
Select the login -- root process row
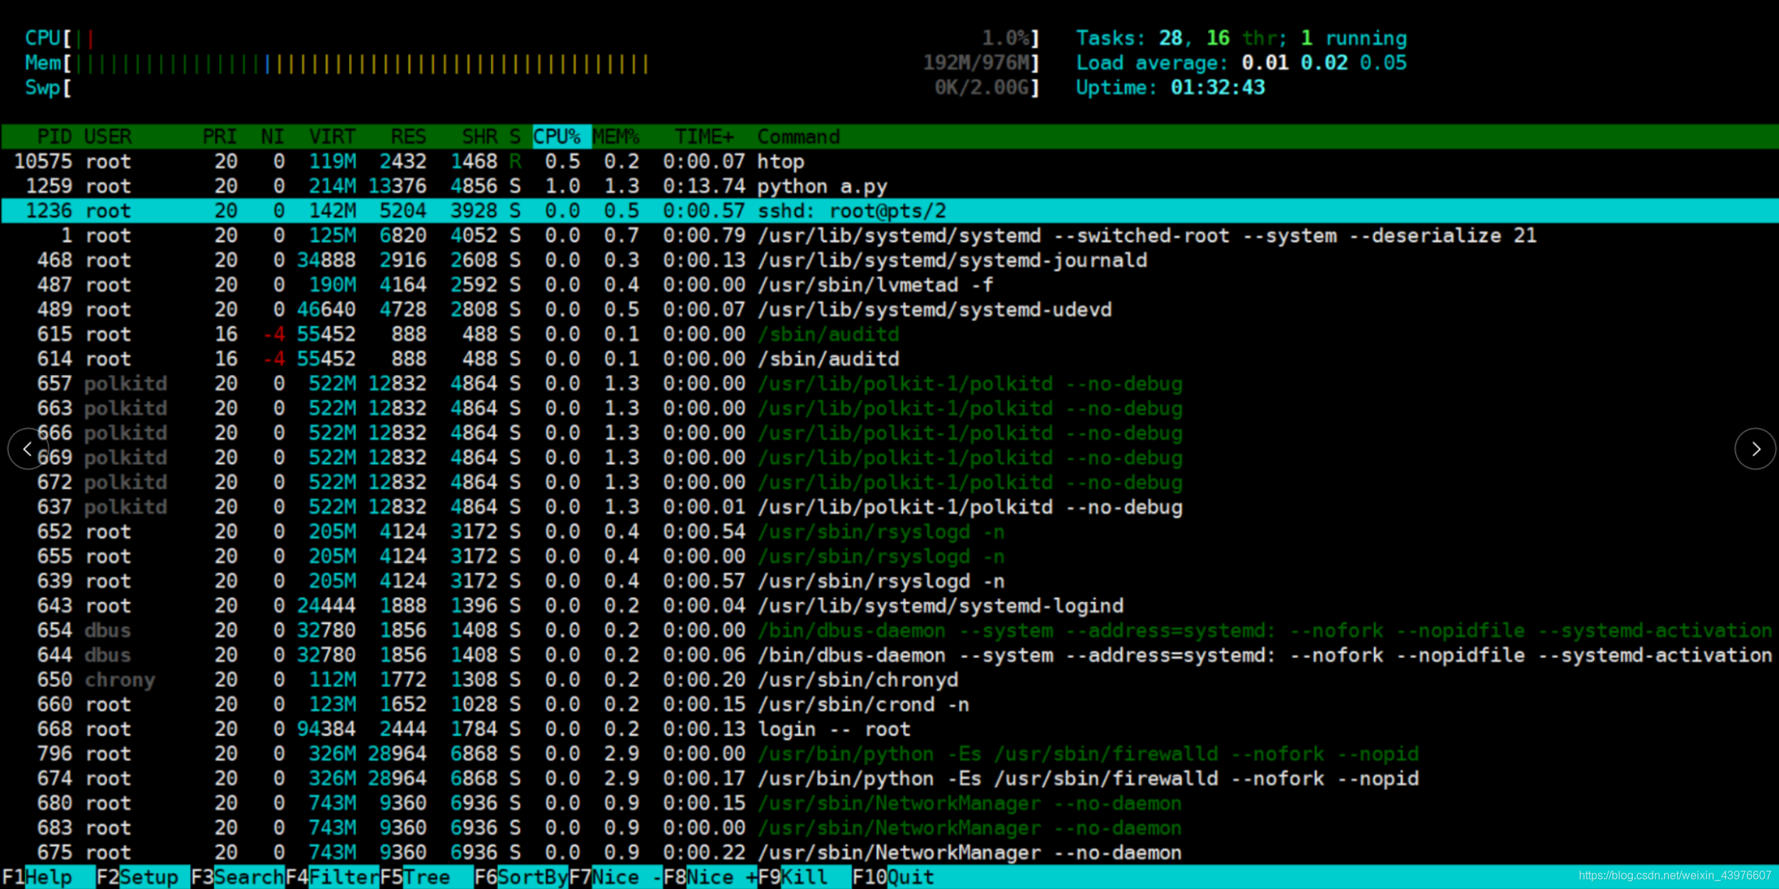pyautogui.click(x=889, y=729)
